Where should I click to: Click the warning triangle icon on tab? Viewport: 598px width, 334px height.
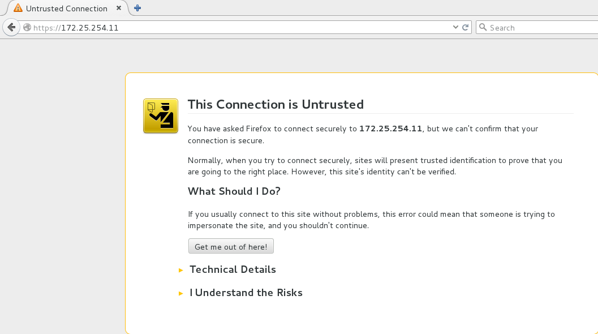(x=18, y=8)
